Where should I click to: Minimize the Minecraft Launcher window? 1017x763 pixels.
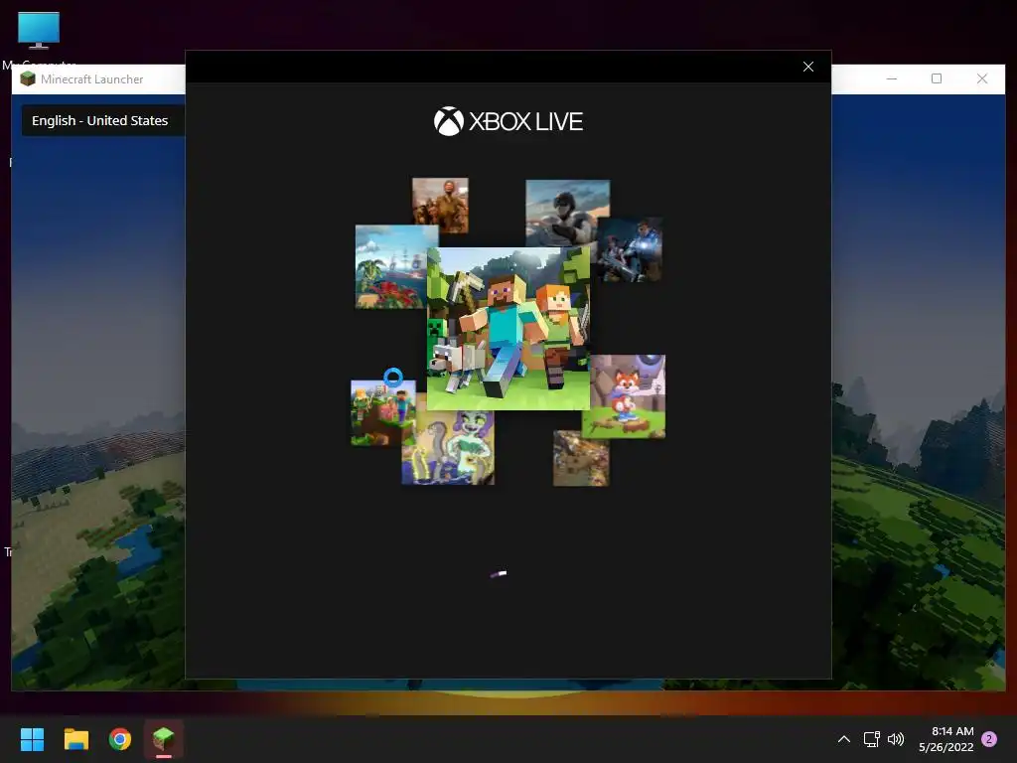(892, 78)
